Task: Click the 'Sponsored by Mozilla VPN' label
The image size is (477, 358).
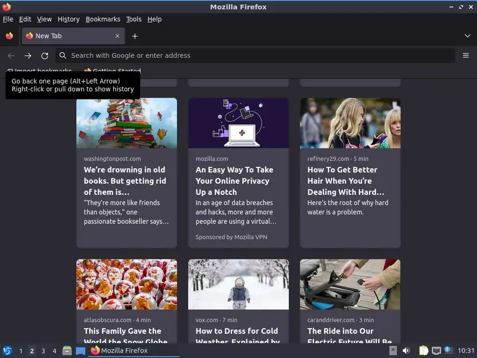Action: (231, 237)
